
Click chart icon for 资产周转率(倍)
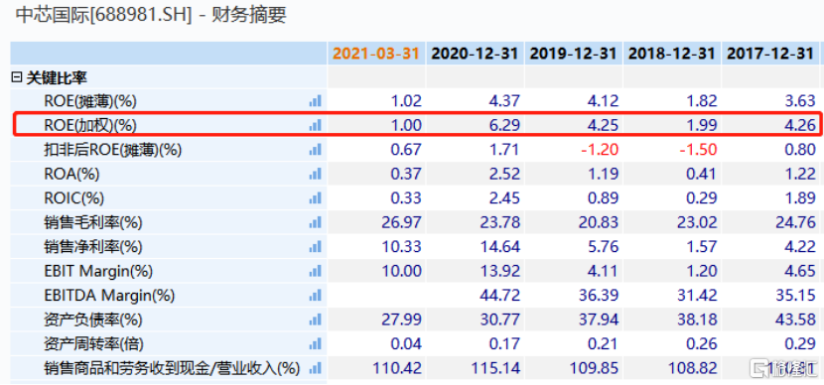click(315, 344)
